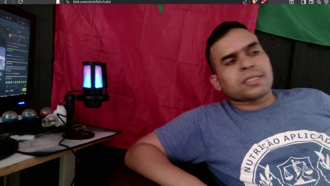Go back to the previous page
Image resolution: width=330 pixels, height=186 pixels.
click(x=6, y=2)
